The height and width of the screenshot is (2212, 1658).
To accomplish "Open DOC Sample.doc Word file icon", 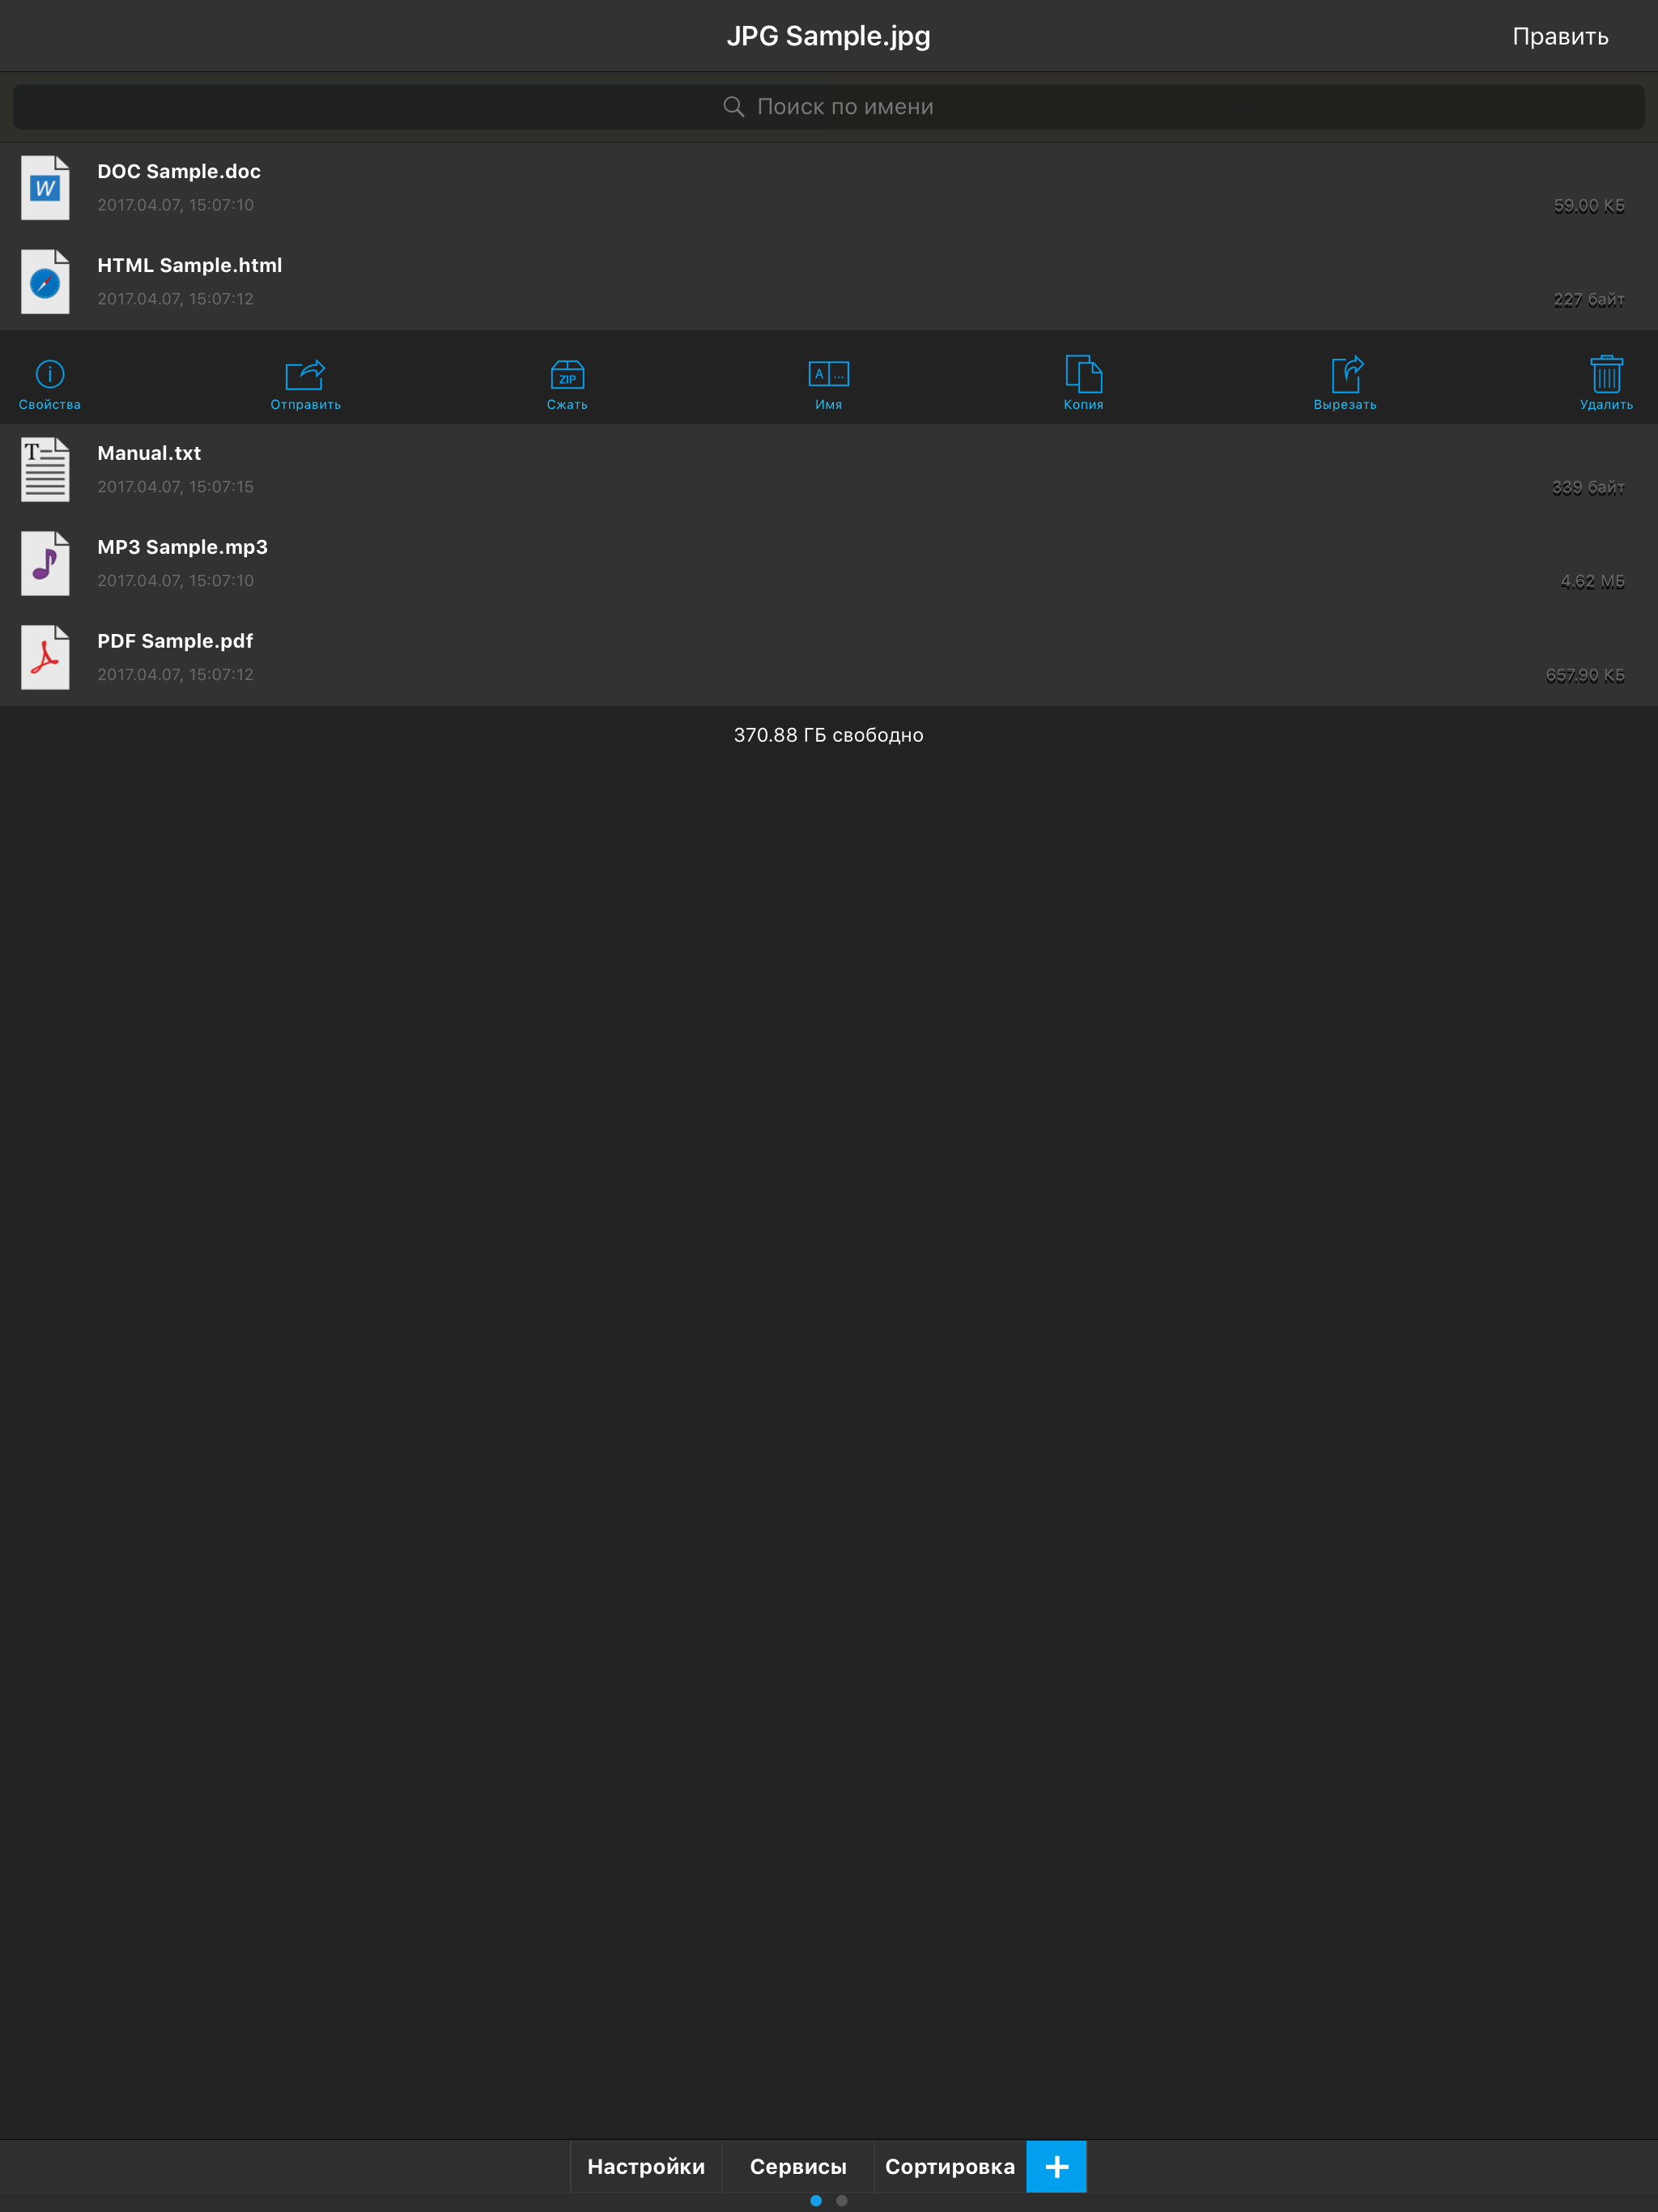I will click(x=45, y=188).
